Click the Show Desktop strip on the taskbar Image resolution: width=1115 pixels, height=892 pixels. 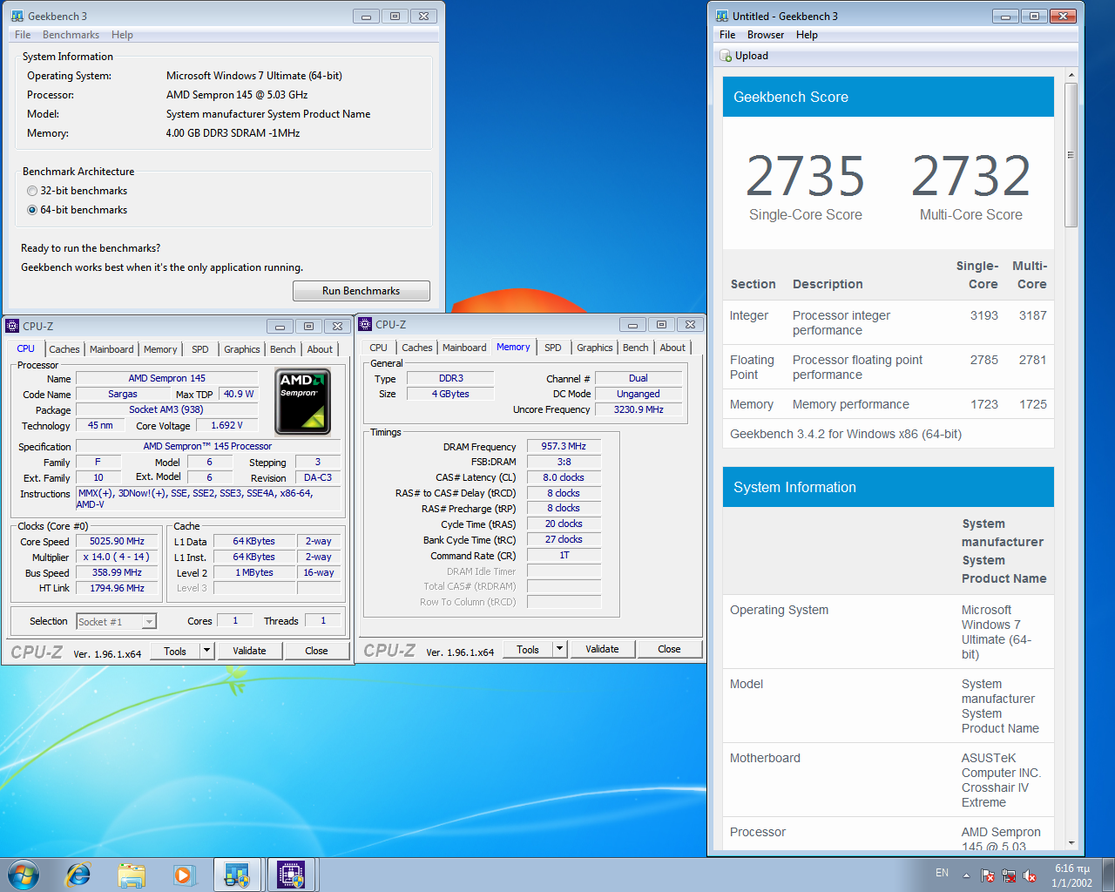(x=1109, y=875)
